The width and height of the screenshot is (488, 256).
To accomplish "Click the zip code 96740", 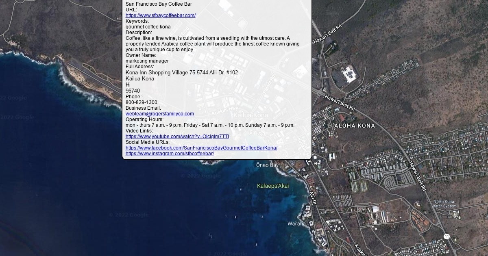I will click(x=133, y=91).
